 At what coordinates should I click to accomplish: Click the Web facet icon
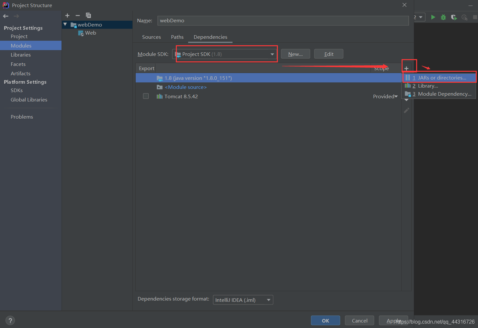coord(81,33)
